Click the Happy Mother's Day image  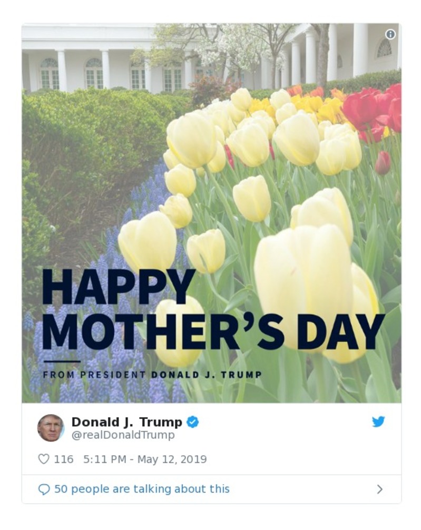[x=211, y=211]
